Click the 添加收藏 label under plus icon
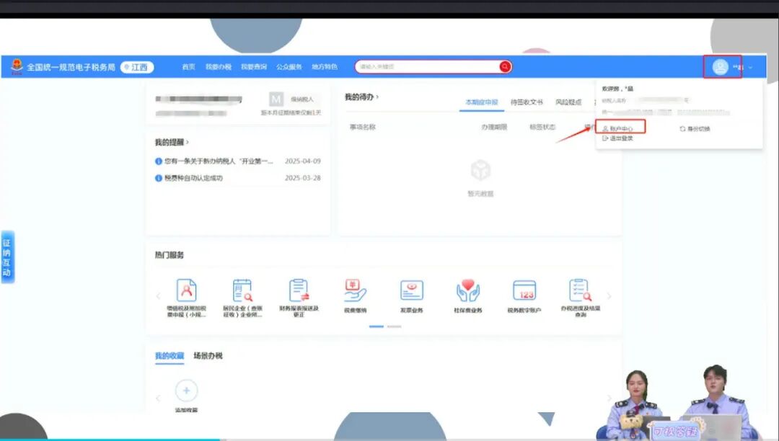This screenshot has height=441, width=779. click(x=186, y=410)
